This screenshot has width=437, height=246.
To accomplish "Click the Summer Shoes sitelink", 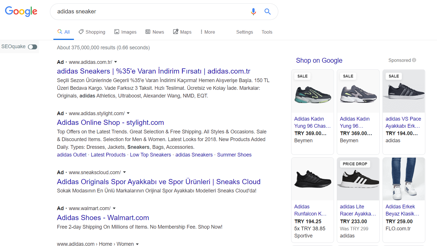I will point(234,155).
